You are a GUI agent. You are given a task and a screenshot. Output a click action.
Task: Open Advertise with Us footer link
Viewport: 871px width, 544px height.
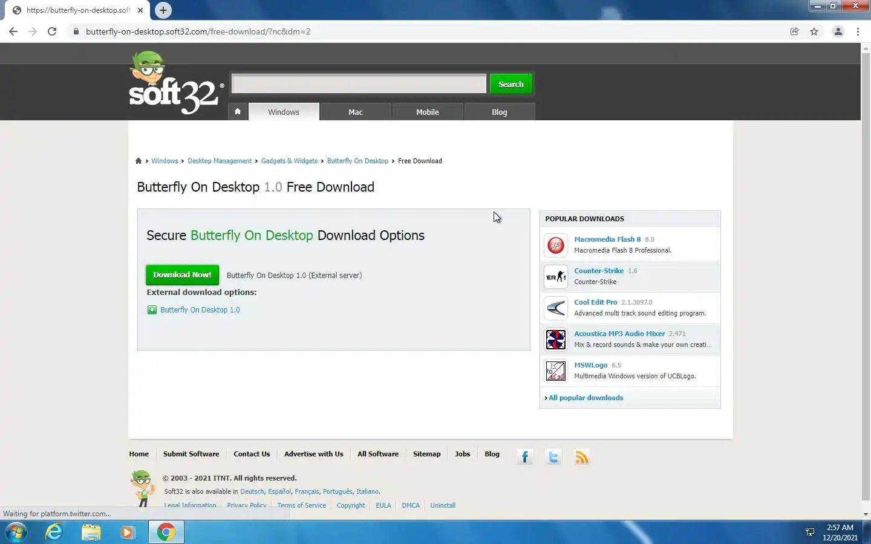pyautogui.click(x=313, y=454)
